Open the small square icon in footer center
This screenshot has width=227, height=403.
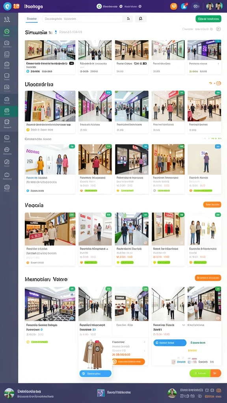(x=101, y=392)
